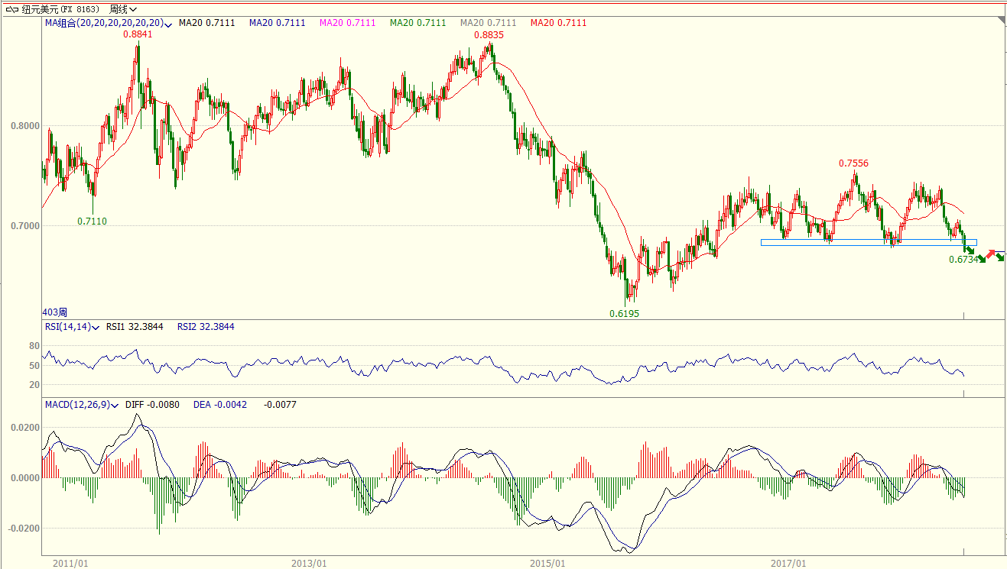This screenshot has height=569, width=1007.
Task: Click the 0.7000 price axis label
Action: (24, 226)
